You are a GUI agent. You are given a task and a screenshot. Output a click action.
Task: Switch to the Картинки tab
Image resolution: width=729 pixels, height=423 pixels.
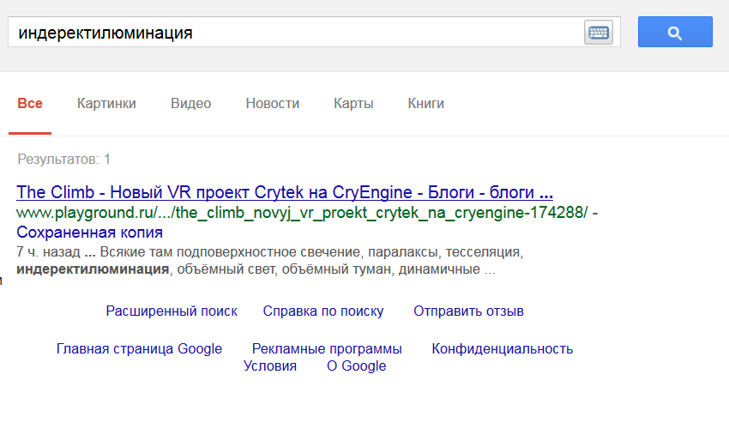[x=106, y=103]
